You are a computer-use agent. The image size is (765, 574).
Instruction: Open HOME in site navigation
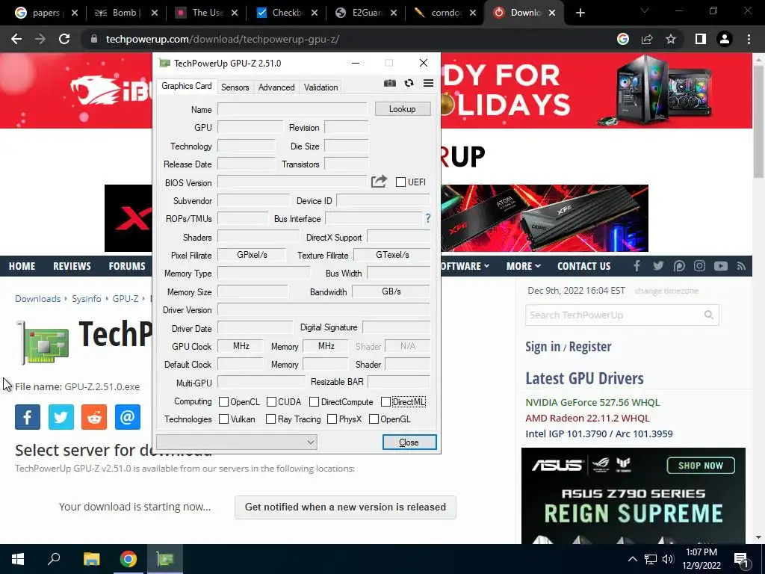click(x=22, y=266)
